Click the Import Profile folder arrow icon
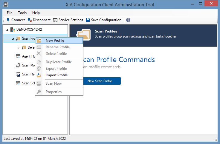The image size is (220, 144). (x=39, y=75)
